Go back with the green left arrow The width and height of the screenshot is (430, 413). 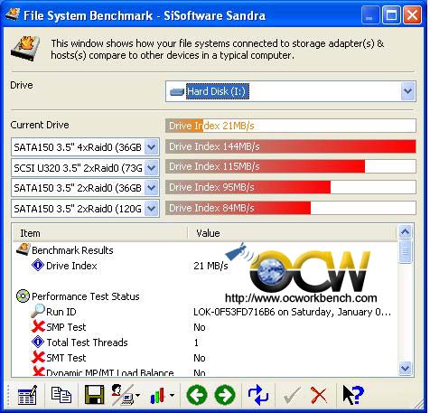[197, 395]
